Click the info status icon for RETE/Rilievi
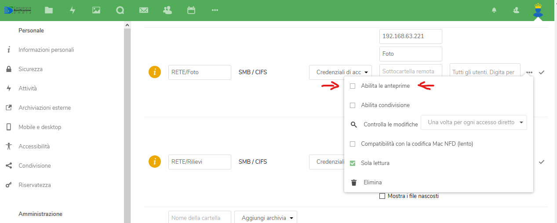Viewport: 557px width, 223px height. (155, 162)
